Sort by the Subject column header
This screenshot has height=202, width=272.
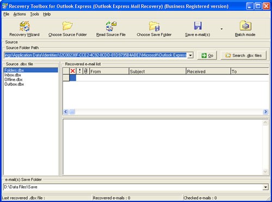(x=157, y=71)
